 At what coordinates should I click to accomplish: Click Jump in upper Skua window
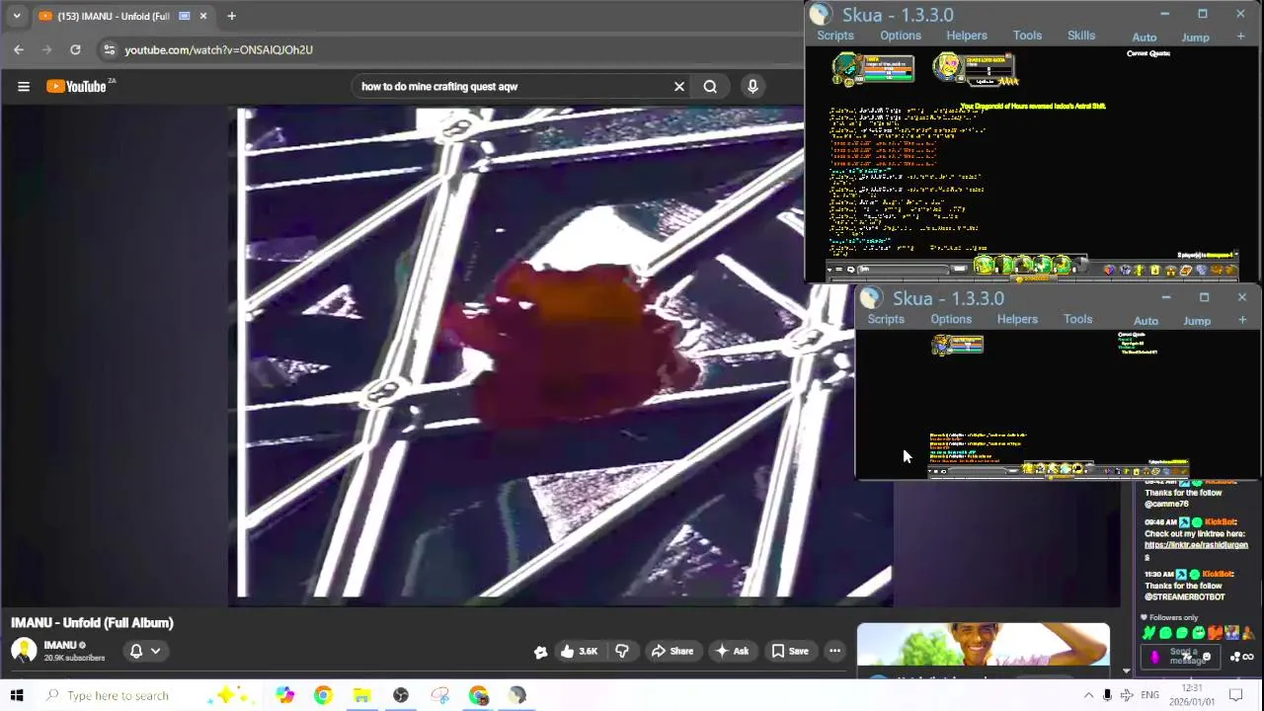[1195, 38]
